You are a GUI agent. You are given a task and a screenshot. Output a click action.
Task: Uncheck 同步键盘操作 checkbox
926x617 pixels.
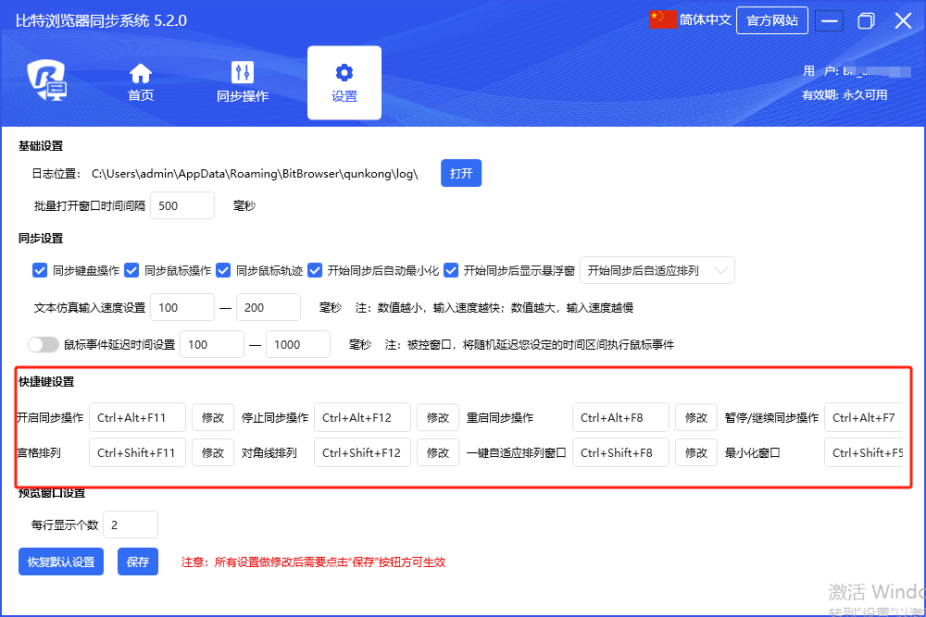pos(40,271)
